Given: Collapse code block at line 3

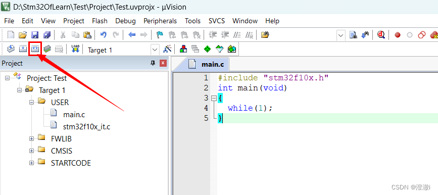Looking at the screenshot, I should coord(214,98).
